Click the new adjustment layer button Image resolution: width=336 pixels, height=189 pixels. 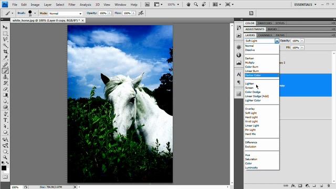pos(307,185)
